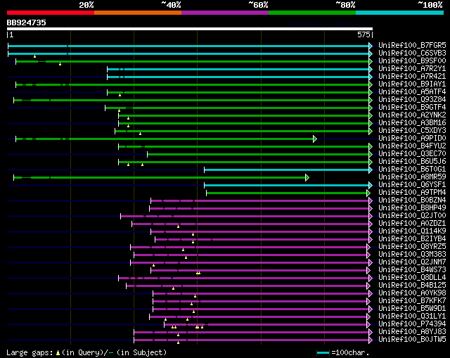Select the UniRef100_B4B125 label
The width and height of the screenshot is (450, 358).
(412, 286)
